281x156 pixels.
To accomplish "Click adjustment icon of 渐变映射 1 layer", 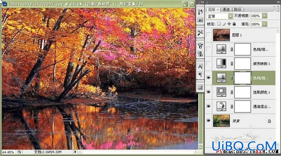I will coord(221,64).
